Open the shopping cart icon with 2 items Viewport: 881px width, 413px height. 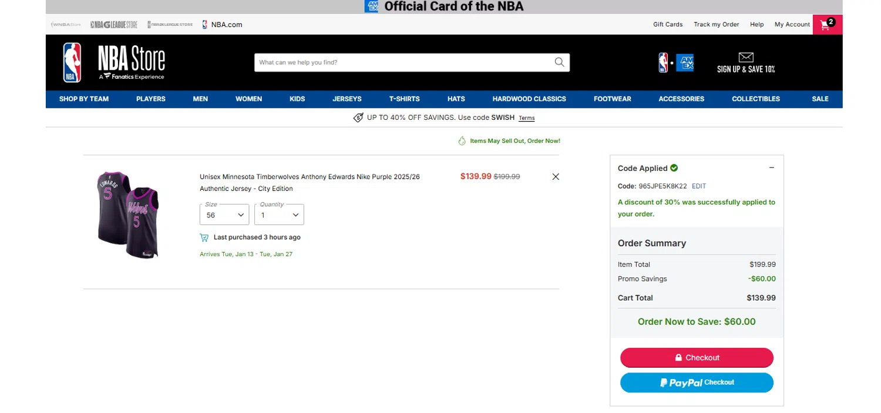tap(827, 25)
